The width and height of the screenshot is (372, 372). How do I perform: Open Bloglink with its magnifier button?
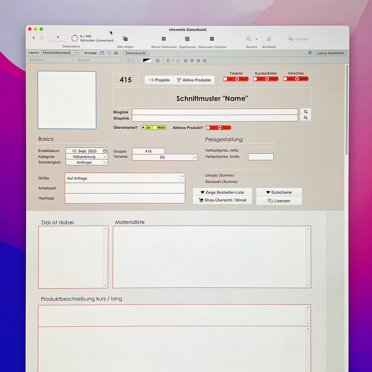point(305,112)
